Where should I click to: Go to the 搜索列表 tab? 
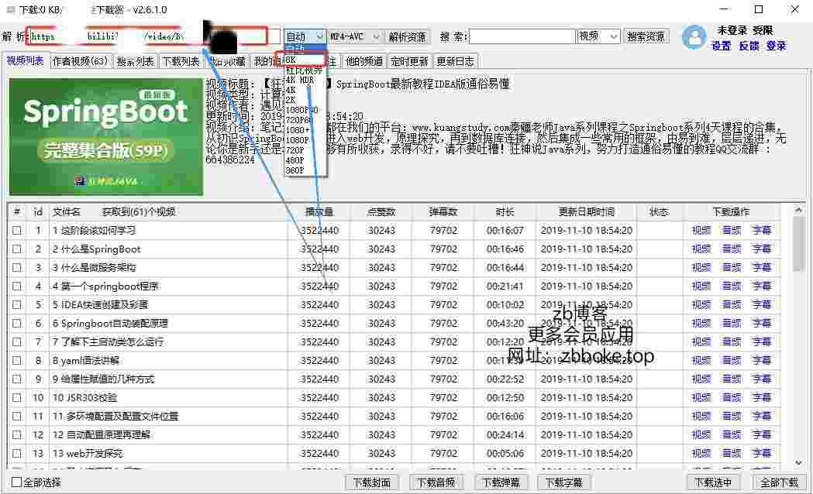point(136,61)
